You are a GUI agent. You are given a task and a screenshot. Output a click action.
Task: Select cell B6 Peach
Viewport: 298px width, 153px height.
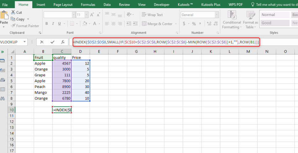[x=43, y=87]
